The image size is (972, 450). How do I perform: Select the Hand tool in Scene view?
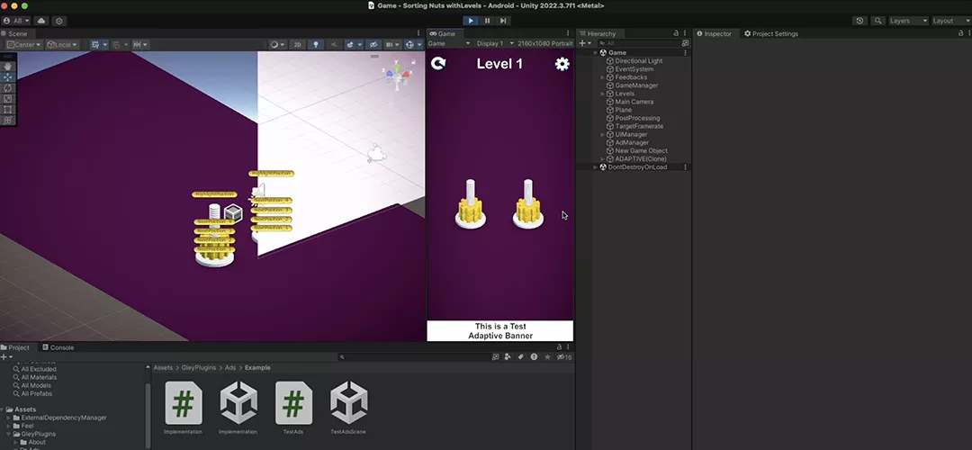[8, 66]
